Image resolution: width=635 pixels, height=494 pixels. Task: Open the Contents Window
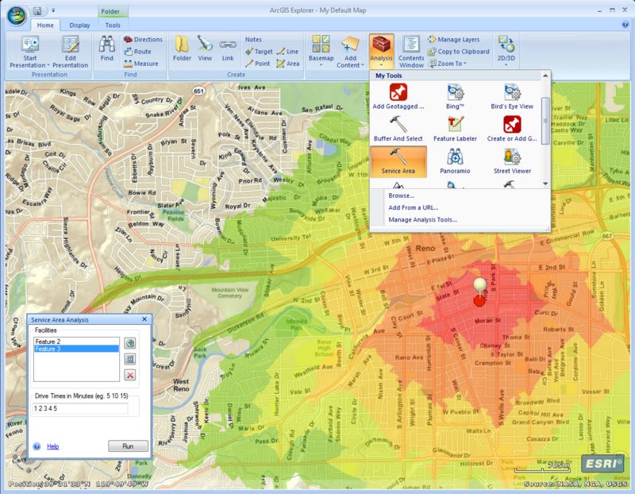(411, 52)
